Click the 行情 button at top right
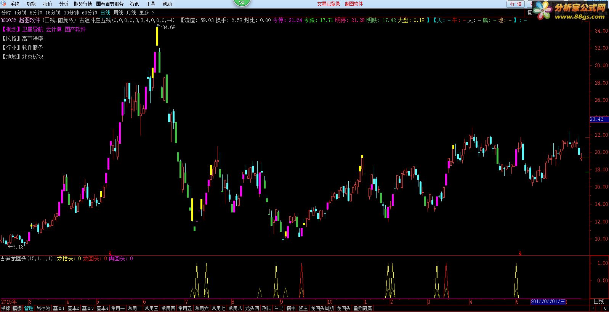 point(516,4)
